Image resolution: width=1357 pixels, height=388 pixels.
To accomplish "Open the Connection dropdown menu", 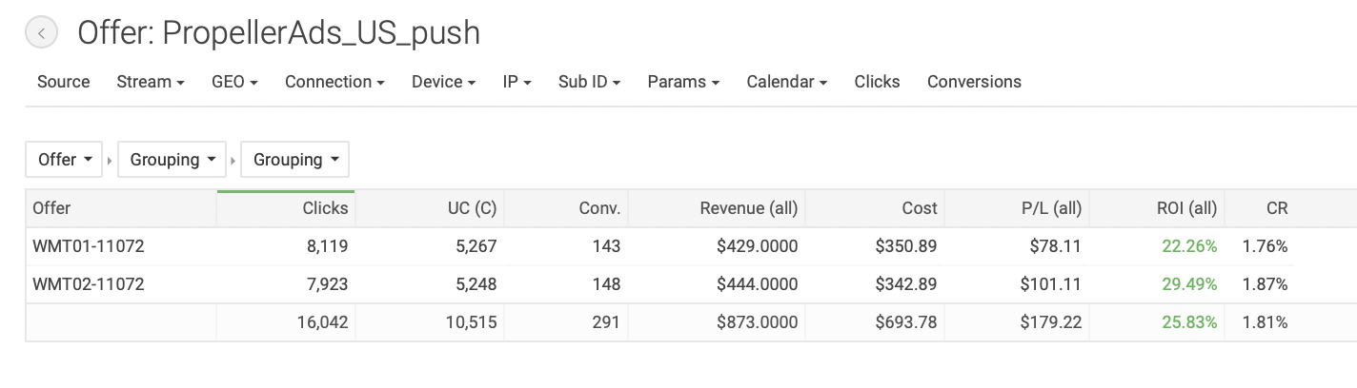I will 334,82.
